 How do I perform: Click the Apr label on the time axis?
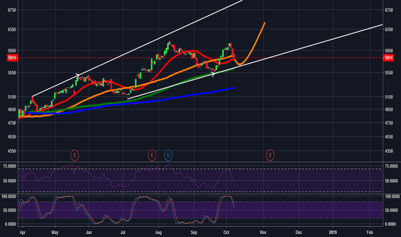(22, 232)
